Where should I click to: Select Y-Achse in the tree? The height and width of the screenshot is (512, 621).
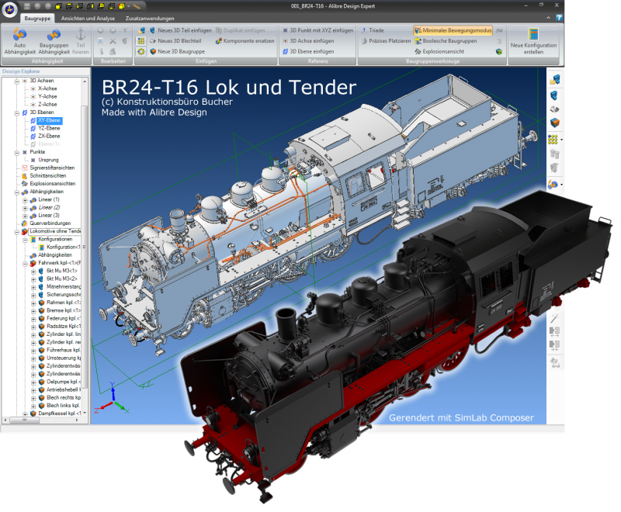point(47,96)
